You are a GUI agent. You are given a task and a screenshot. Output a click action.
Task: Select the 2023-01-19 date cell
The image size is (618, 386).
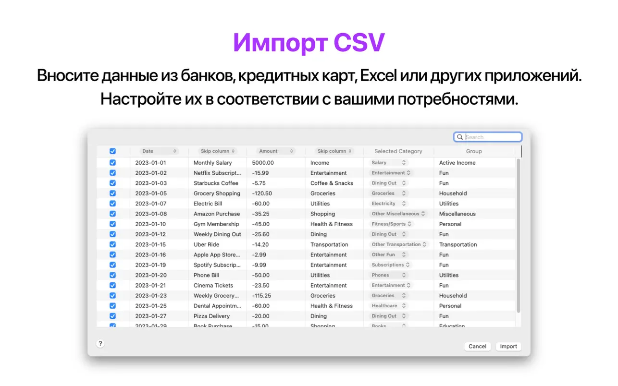[x=150, y=265]
